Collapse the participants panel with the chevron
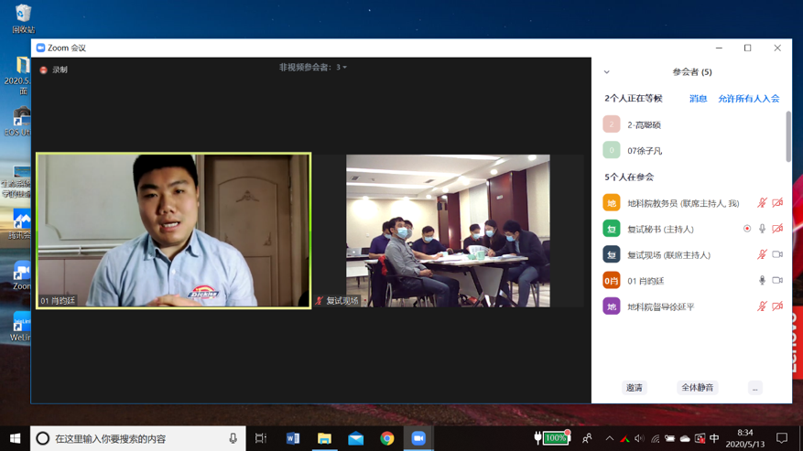Image resolution: width=803 pixels, height=451 pixels. click(x=606, y=72)
